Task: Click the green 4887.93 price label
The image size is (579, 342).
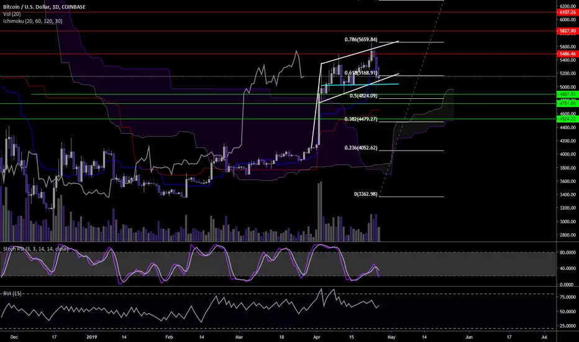Action: point(567,95)
